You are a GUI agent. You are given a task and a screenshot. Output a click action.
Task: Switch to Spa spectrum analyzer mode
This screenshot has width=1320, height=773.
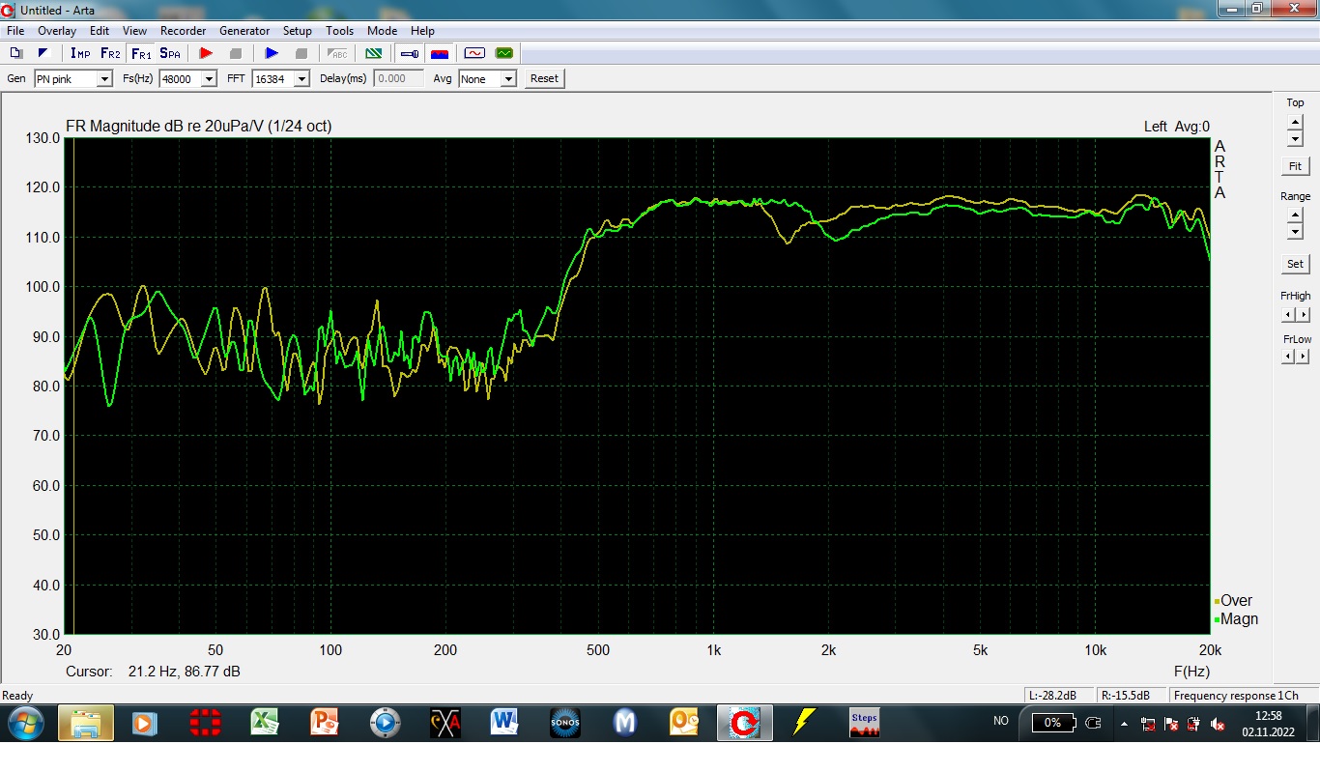(x=170, y=53)
